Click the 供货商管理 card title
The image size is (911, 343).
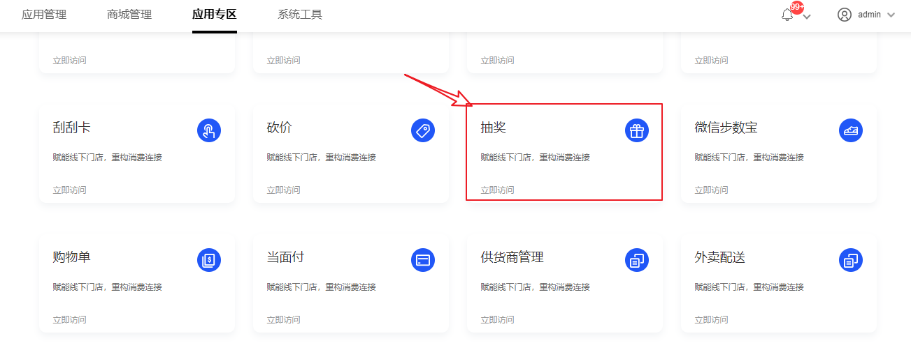pyautogui.click(x=512, y=258)
